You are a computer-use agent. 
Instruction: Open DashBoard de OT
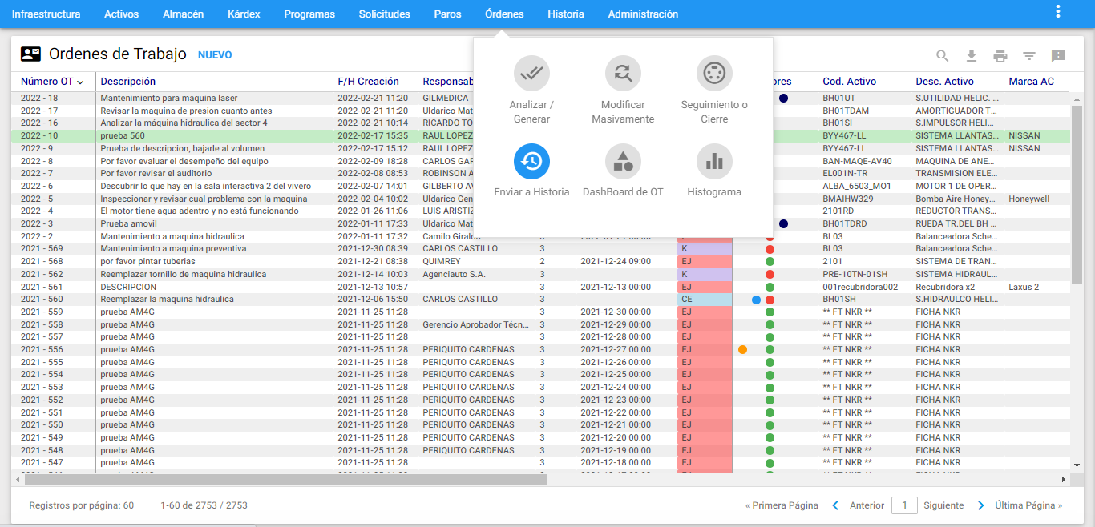623,171
